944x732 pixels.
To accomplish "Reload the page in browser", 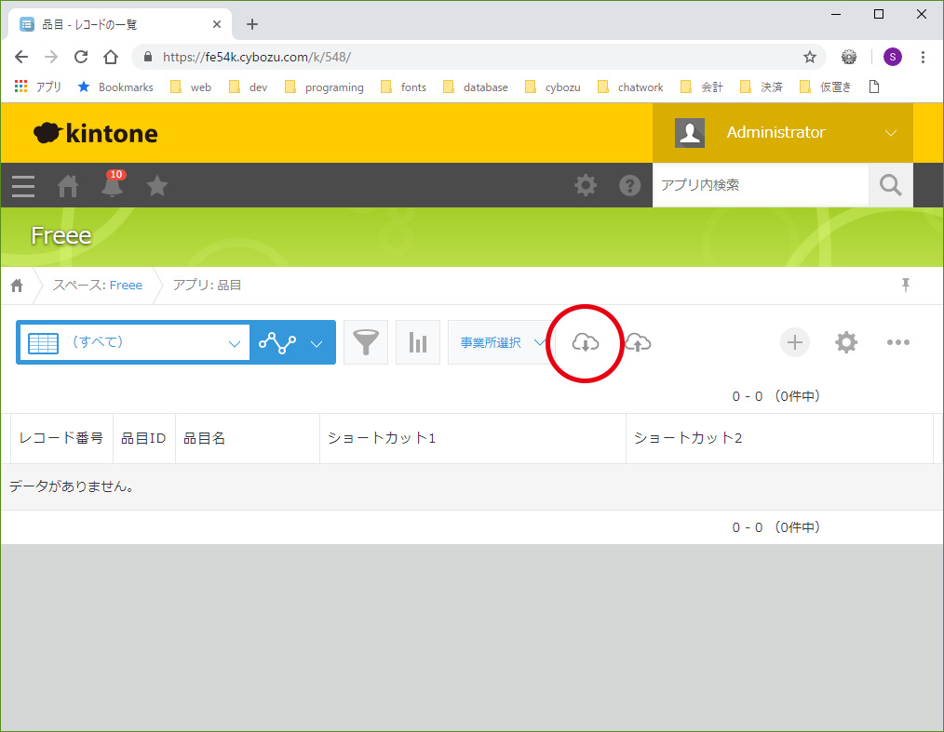I will (x=81, y=57).
